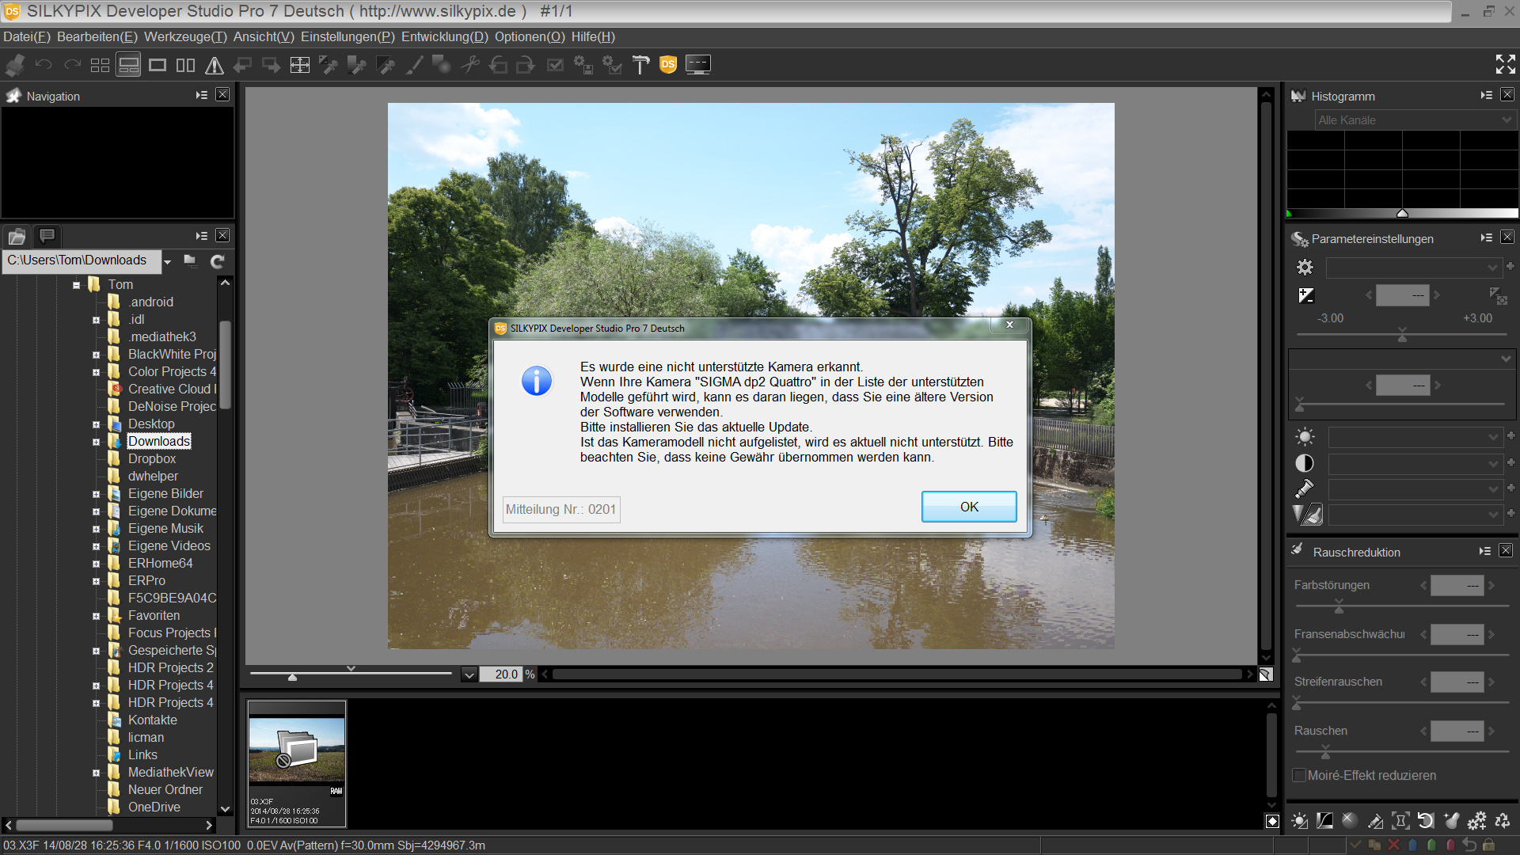This screenshot has width=1520, height=855.
Task: Open rotation and perspective correction icon
Action: pyautogui.click(x=1426, y=821)
